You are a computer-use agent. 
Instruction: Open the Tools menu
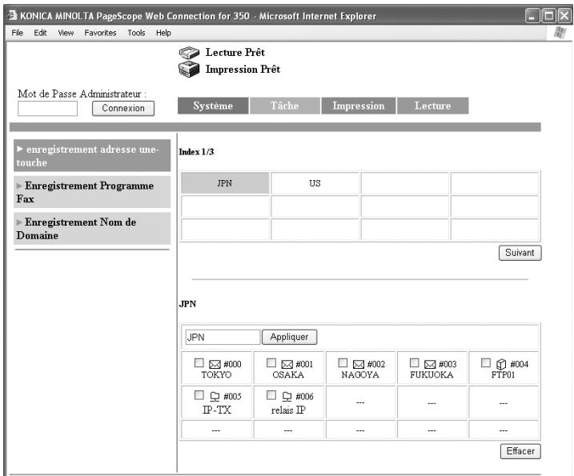pyautogui.click(x=136, y=33)
